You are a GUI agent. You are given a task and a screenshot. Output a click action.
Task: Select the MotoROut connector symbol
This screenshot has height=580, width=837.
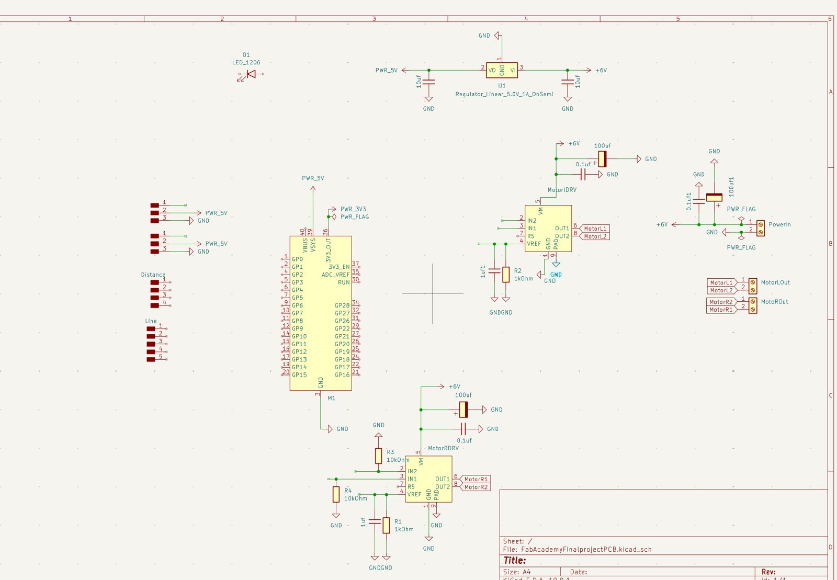click(x=752, y=305)
